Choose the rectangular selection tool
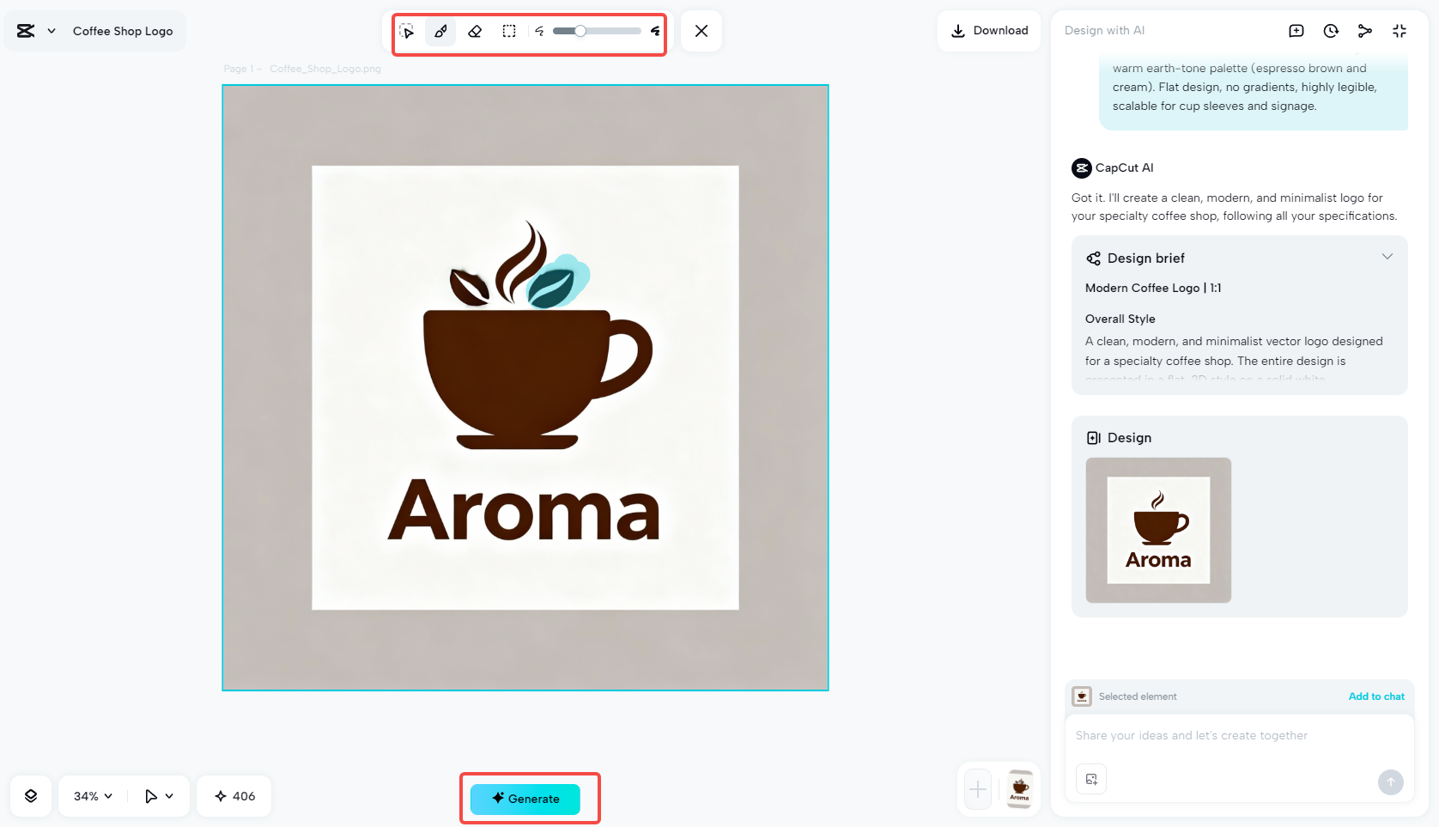Screen dimensions: 1439x827 click(x=508, y=31)
